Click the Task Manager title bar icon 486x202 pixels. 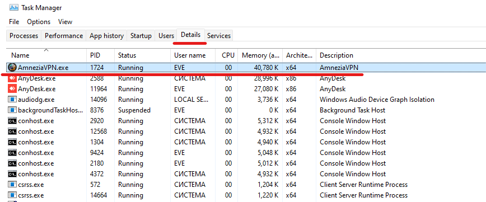pyautogui.click(x=14, y=8)
